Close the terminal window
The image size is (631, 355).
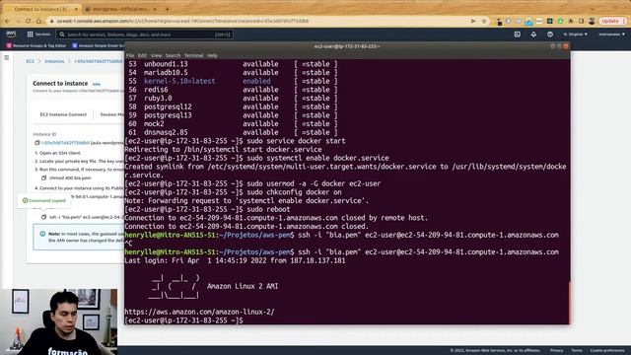coord(565,46)
